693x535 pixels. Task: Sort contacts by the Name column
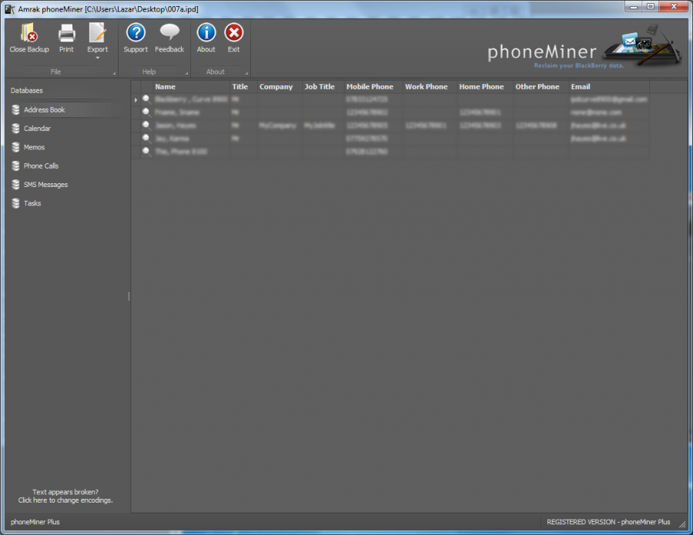pyautogui.click(x=192, y=86)
